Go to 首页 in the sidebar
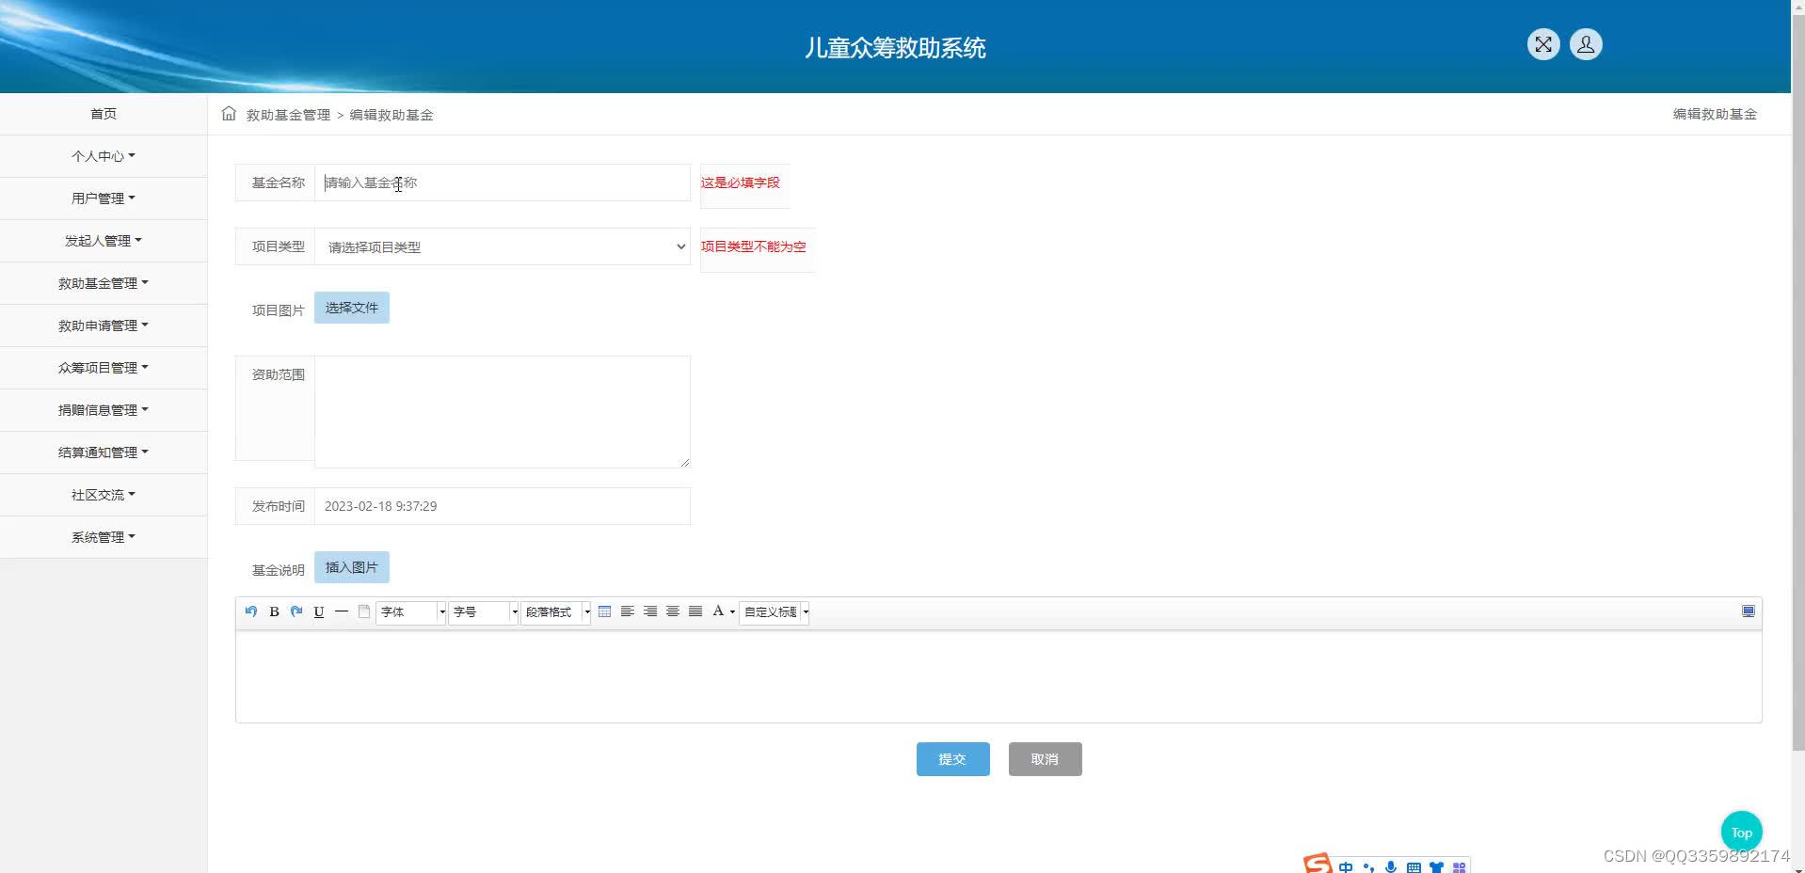Viewport: 1805px width, 873px height. coord(104,114)
